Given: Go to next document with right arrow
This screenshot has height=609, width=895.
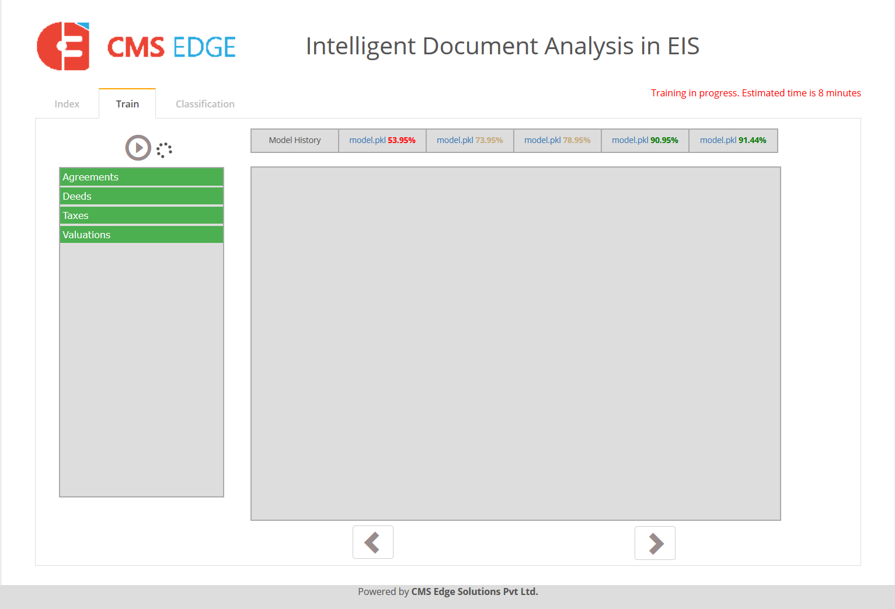Looking at the screenshot, I should [655, 543].
